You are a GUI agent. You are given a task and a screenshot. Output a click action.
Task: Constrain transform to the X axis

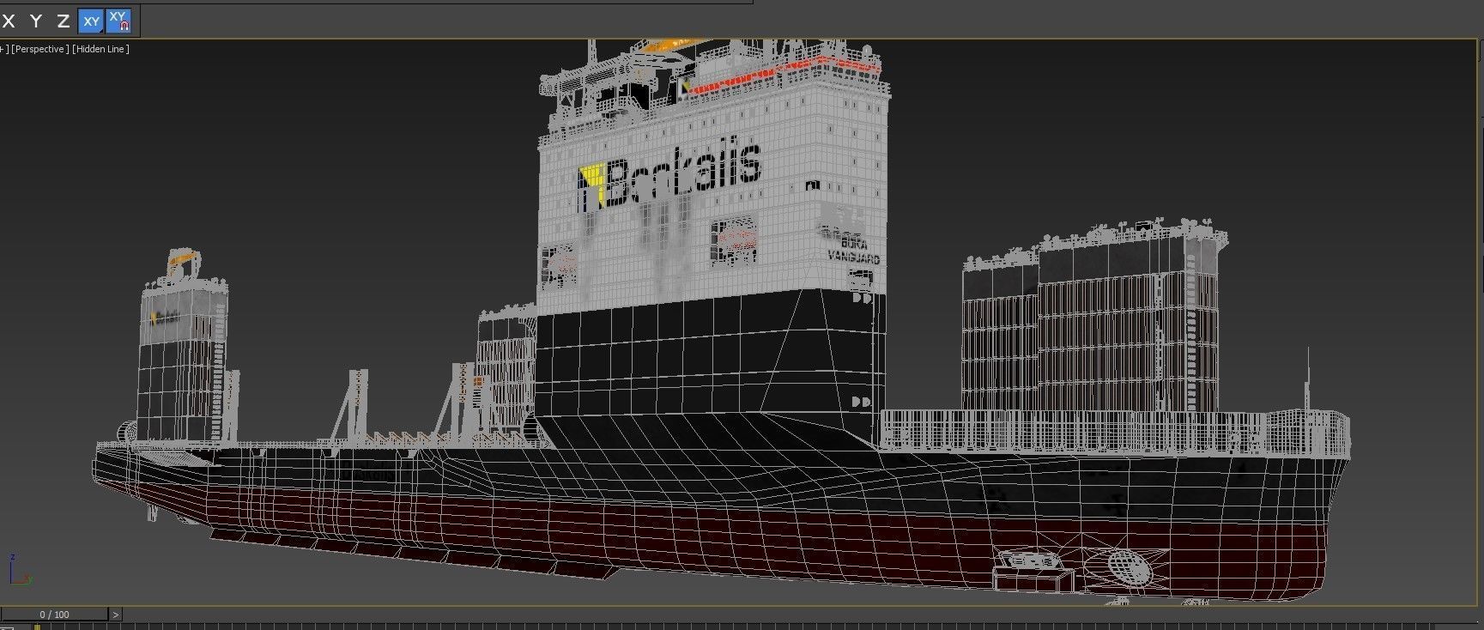click(9, 21)
